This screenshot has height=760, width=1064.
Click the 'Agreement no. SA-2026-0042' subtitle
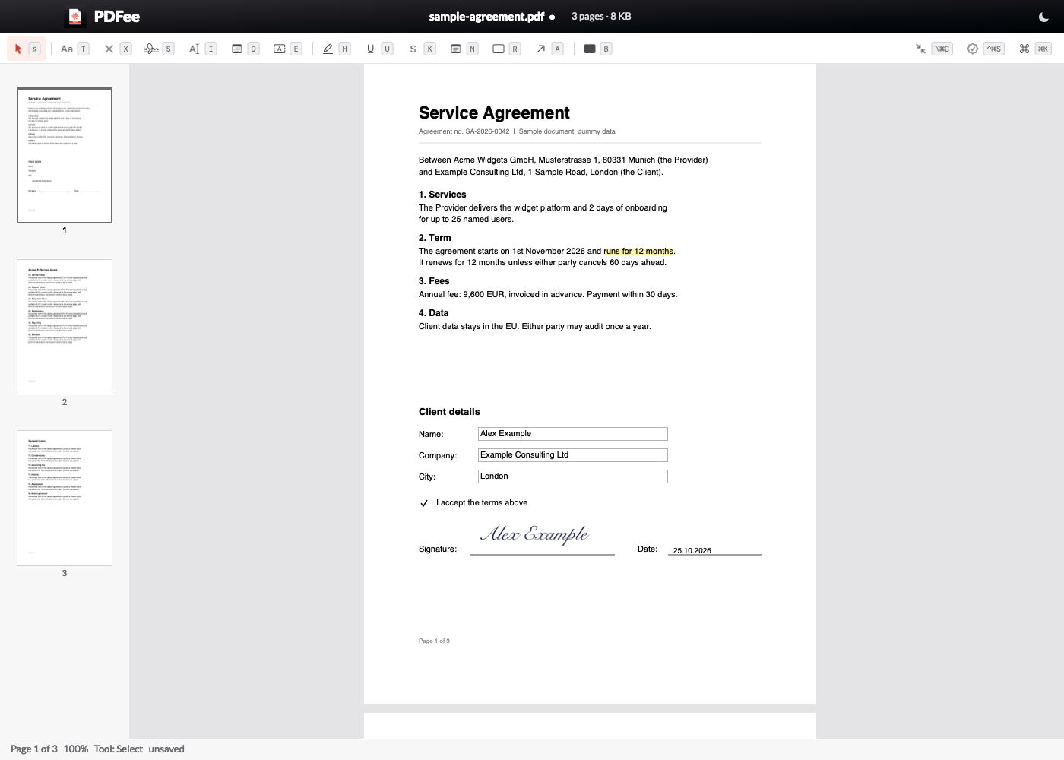(x=464, y=131)
